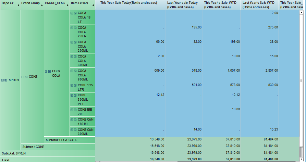
Task: Drill down on COCA COLA 200ML
Action: coord(75,42)
